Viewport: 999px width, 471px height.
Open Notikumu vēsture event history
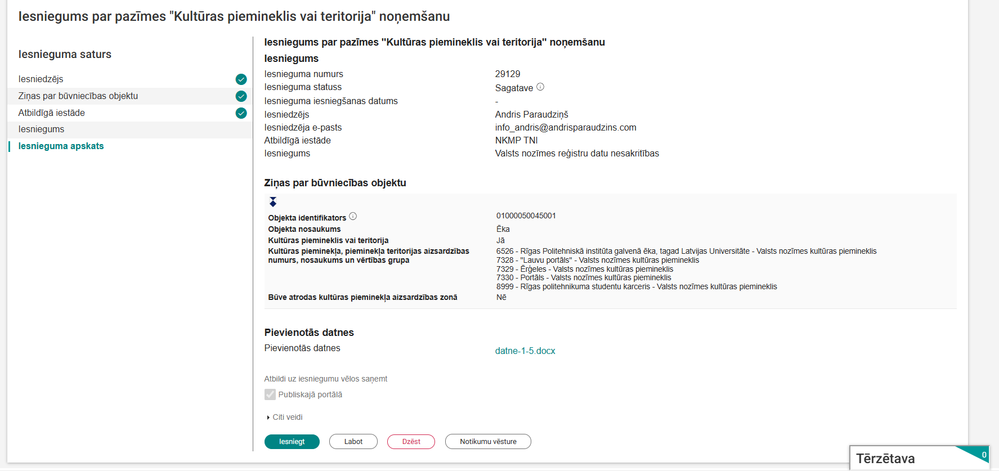point(487,442)
